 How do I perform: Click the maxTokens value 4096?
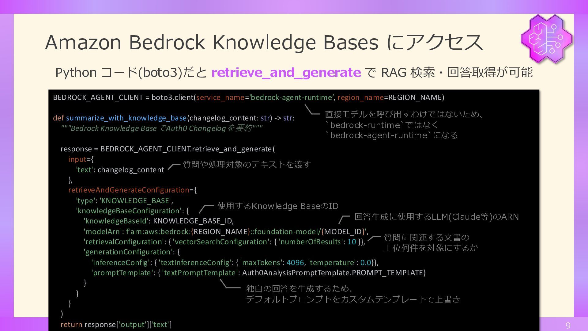click(295, 263)
